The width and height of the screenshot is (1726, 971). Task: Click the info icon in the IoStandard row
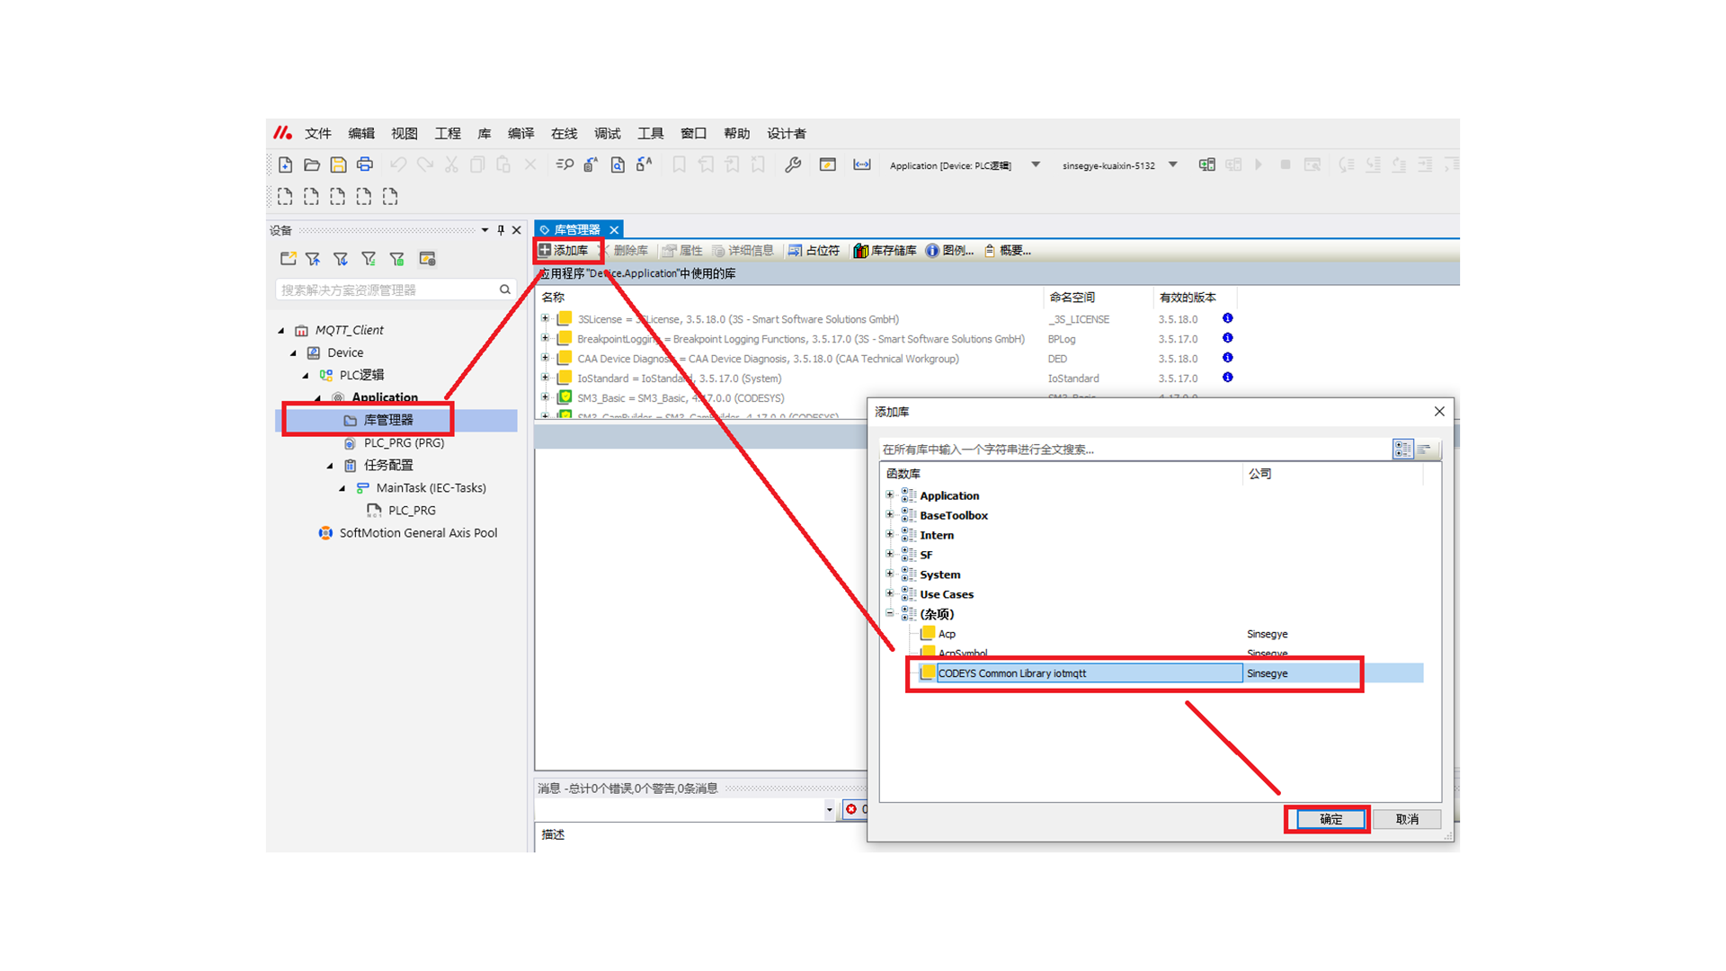[x=1227, y=378]
